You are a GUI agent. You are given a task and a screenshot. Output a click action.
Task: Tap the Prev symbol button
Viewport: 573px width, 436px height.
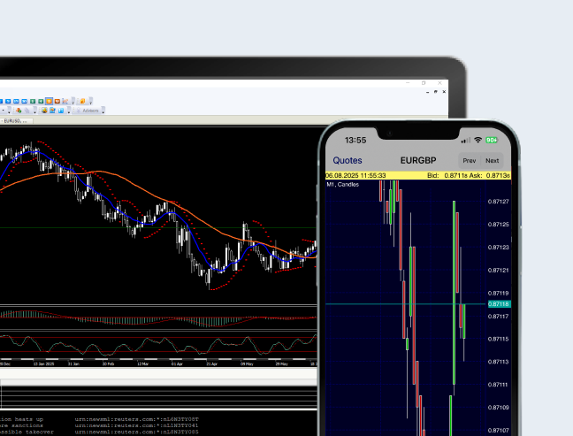(469, 161)
